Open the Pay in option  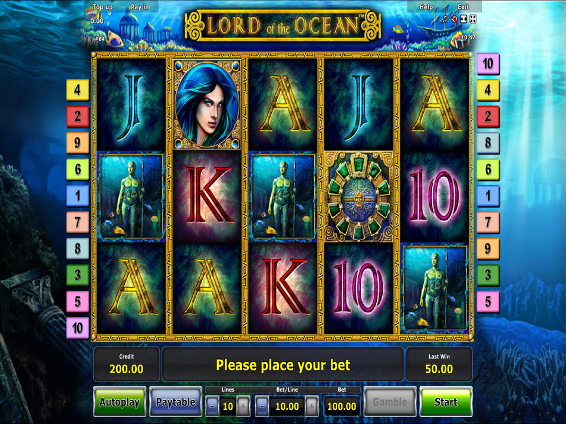point(140,7)
